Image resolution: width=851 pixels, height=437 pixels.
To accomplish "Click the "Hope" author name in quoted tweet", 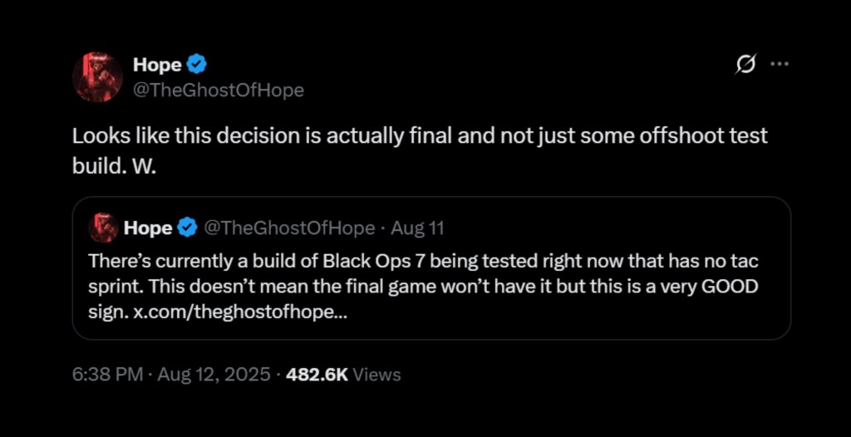I will click(148, 227).
